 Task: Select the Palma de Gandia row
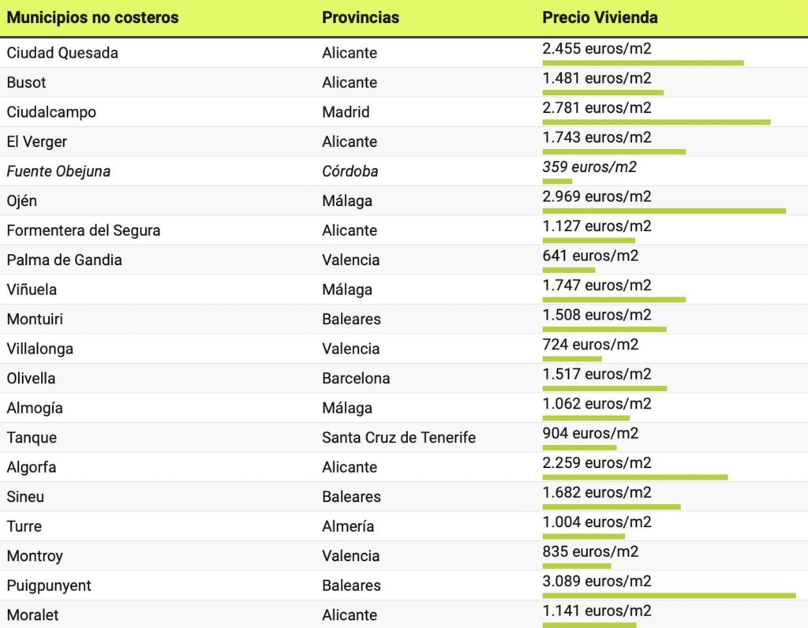pos(64,260)
